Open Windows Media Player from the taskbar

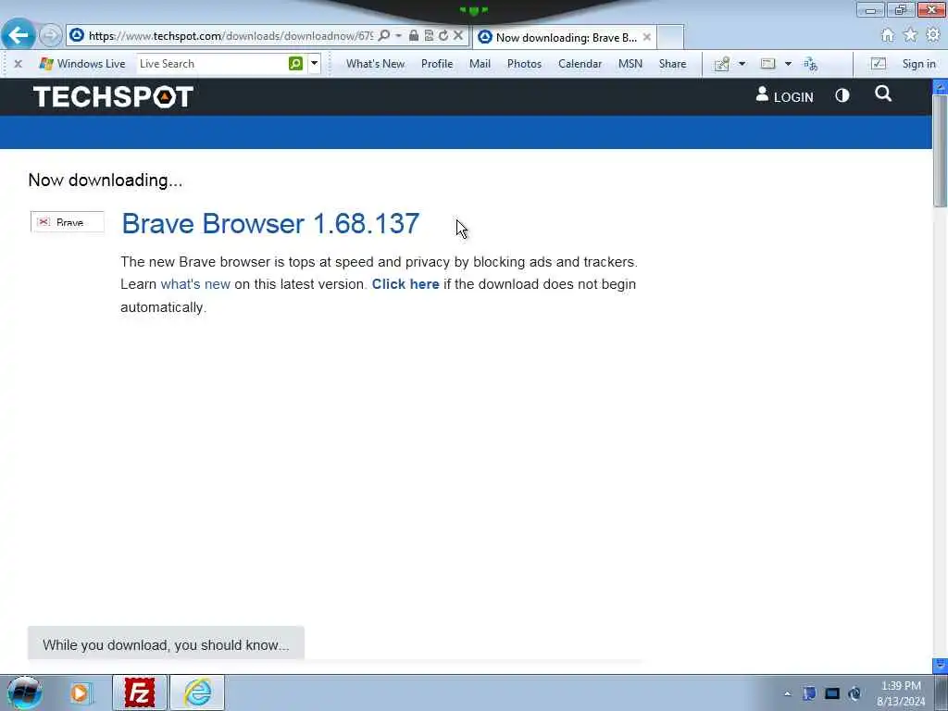pyautogui.click(x=81, y=692)
